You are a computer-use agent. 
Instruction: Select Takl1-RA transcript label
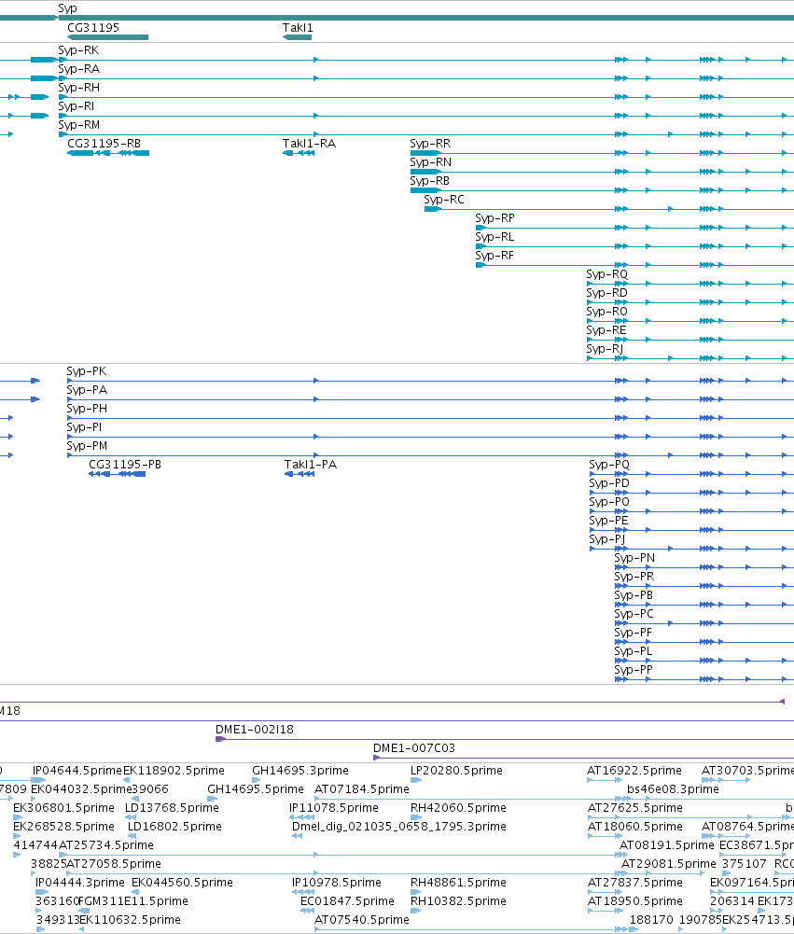click(x=309, y=143)
